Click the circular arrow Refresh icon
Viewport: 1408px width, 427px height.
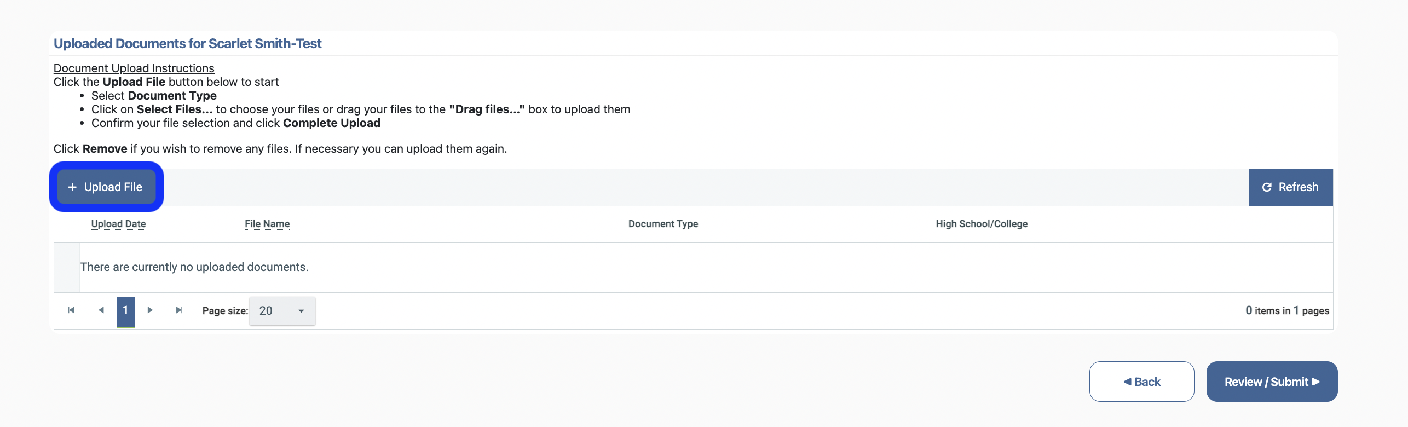tap(1266, 187)
